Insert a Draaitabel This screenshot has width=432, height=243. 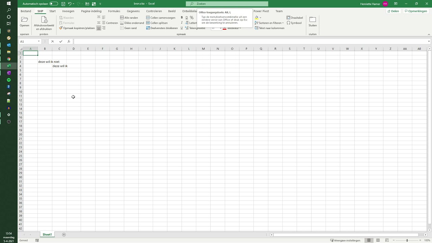(x=295, y=18)
